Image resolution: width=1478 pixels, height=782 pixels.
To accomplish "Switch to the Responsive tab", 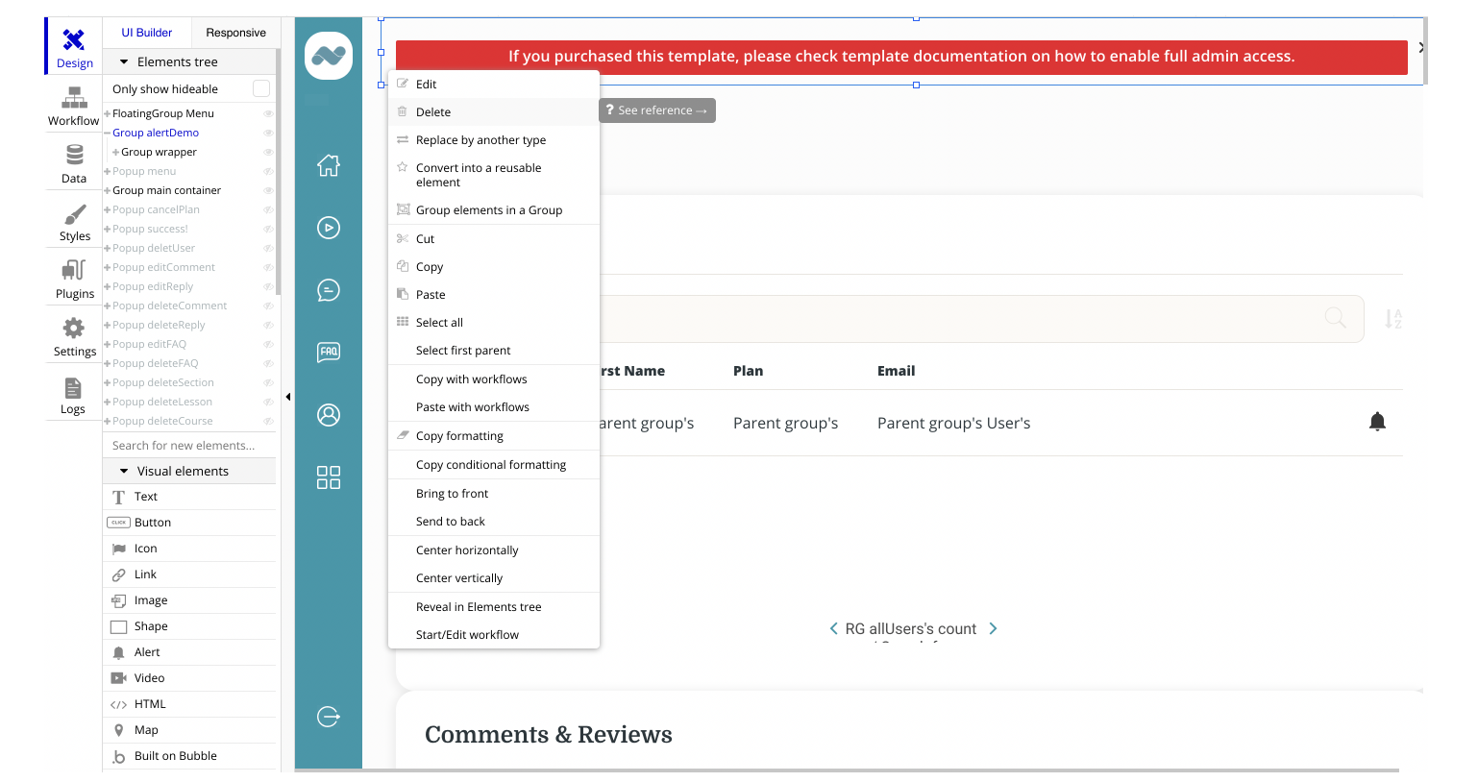I will click(x=235, y=33).
